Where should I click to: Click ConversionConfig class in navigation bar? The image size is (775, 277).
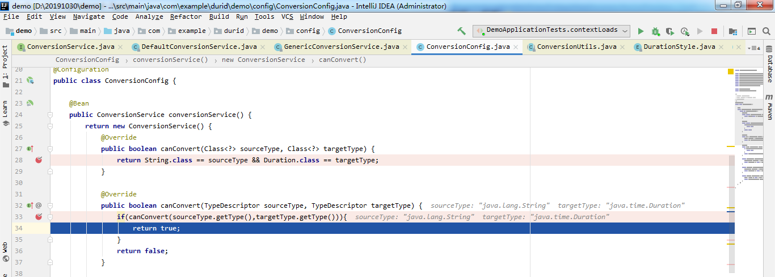point(365,31)
